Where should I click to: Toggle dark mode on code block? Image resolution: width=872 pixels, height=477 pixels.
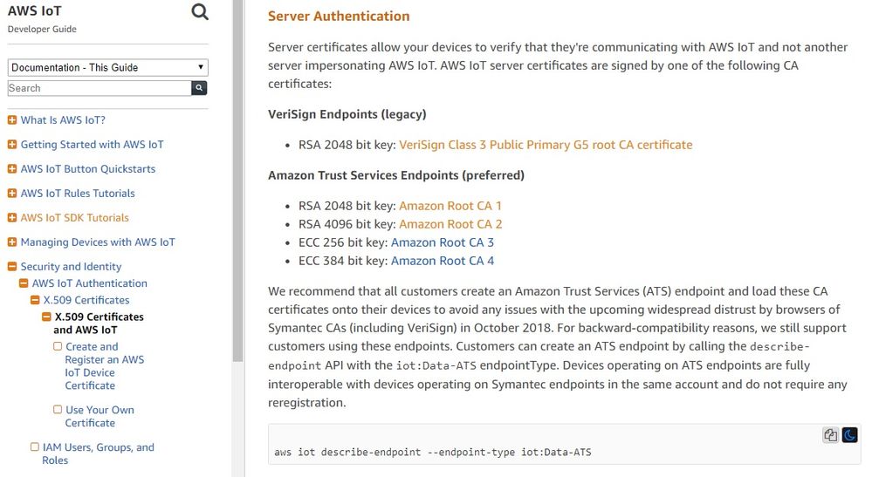(x=849, y=435)
